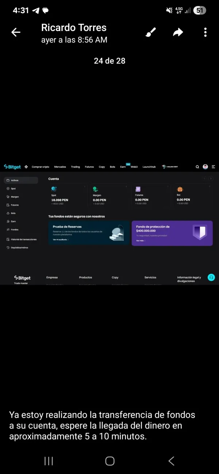
Task: Open the Launchhub menu item
Action: [x=149, y=167]
